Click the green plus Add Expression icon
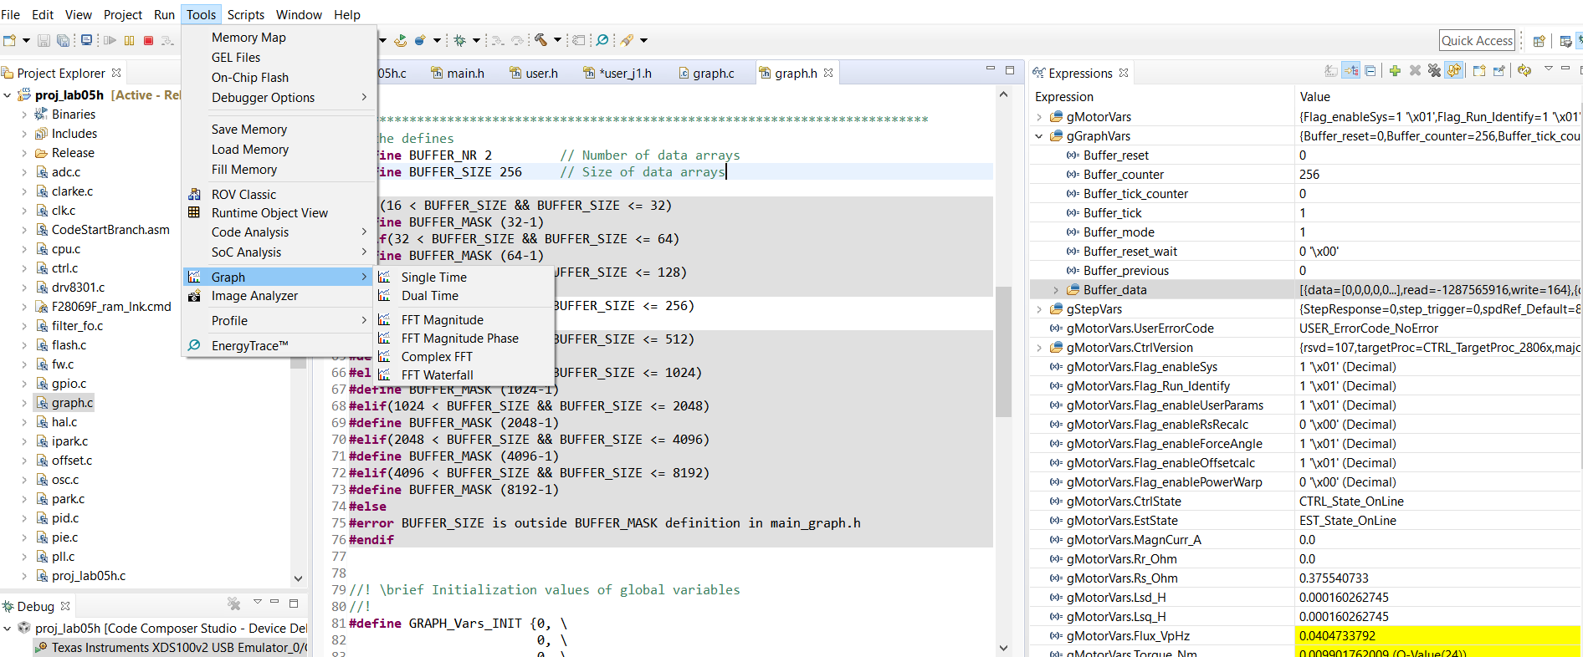Image resolution: width=1583 pixels, height=657 pixels. pos(1395,71)
